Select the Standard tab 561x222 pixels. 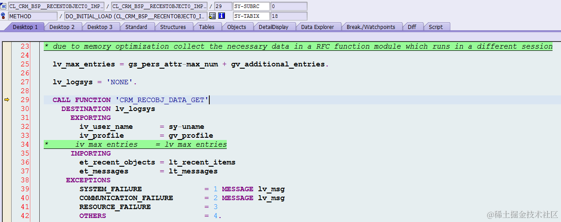pyautogui.click(x=136, y=27)
